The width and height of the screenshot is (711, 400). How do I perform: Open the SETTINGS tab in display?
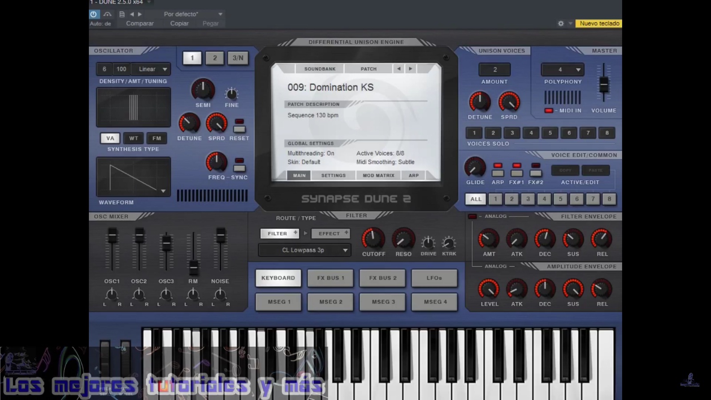333,176
